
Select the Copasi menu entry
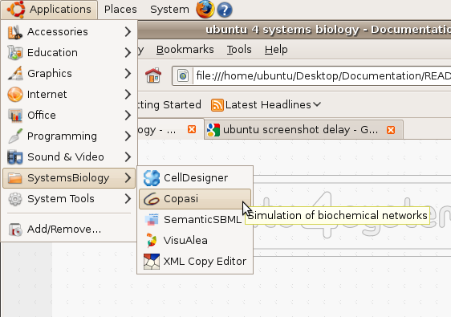(195, 199)
